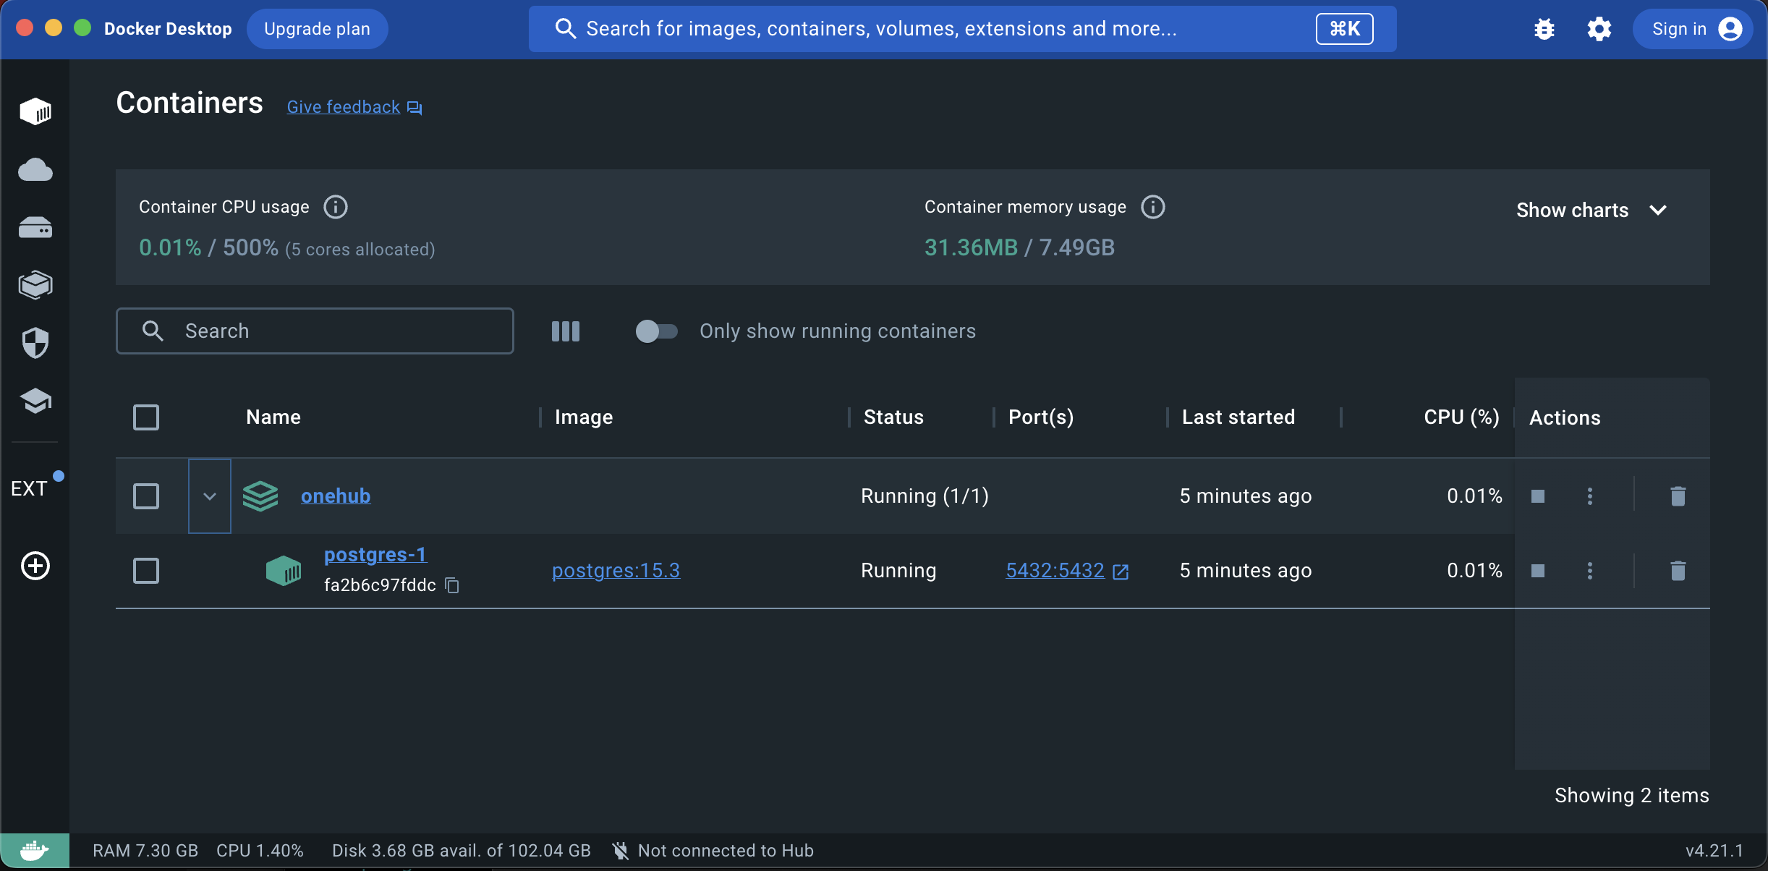Screen dimensions: 1768x871
Task: Click the ⌘K shortcut badge
Action: 1344,29
